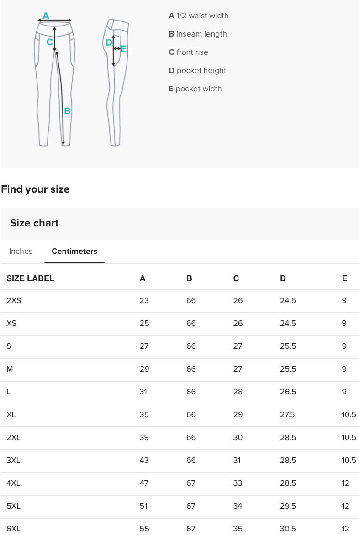
Task: Click the 'Size chart' header
Action: [34, 223]
